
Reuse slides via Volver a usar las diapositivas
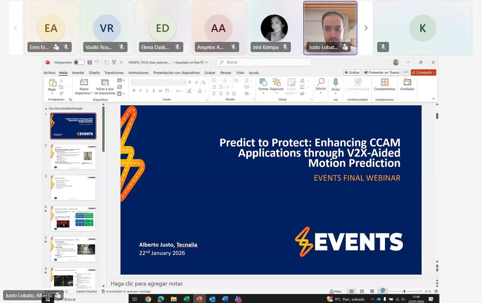point(105,87)
